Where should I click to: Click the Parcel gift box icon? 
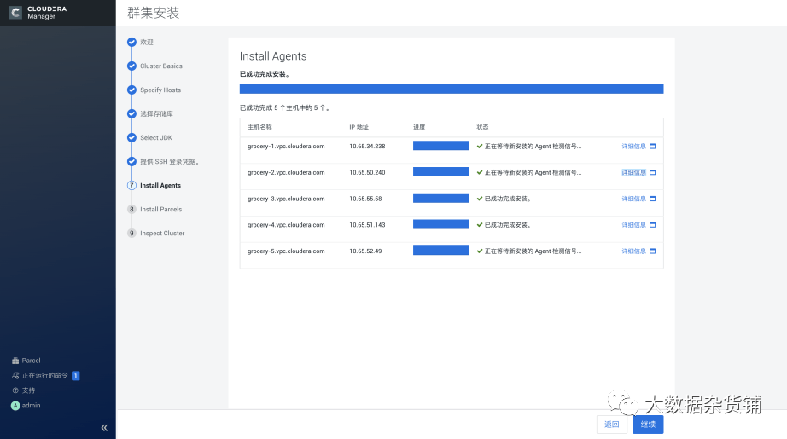click(15, 361)
